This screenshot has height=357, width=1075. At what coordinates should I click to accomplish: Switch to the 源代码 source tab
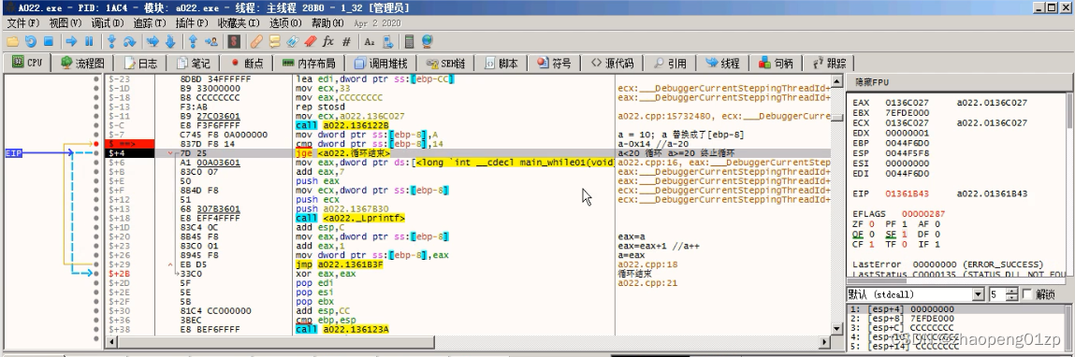point(612,63)
